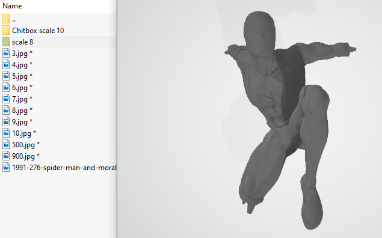Click the image icon of 3.jpg

6,53
